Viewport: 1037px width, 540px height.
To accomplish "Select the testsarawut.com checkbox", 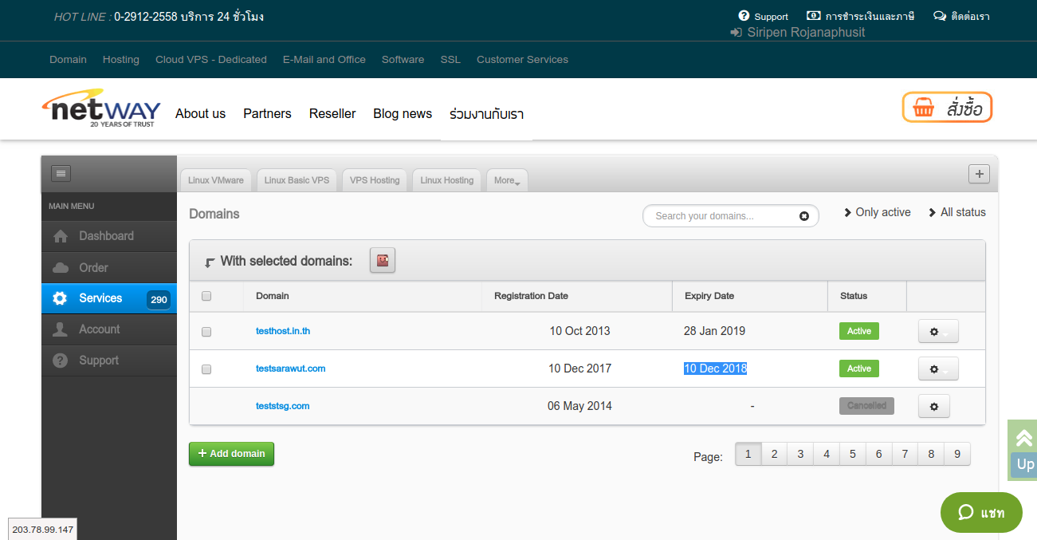I will (x=206, y=369).
